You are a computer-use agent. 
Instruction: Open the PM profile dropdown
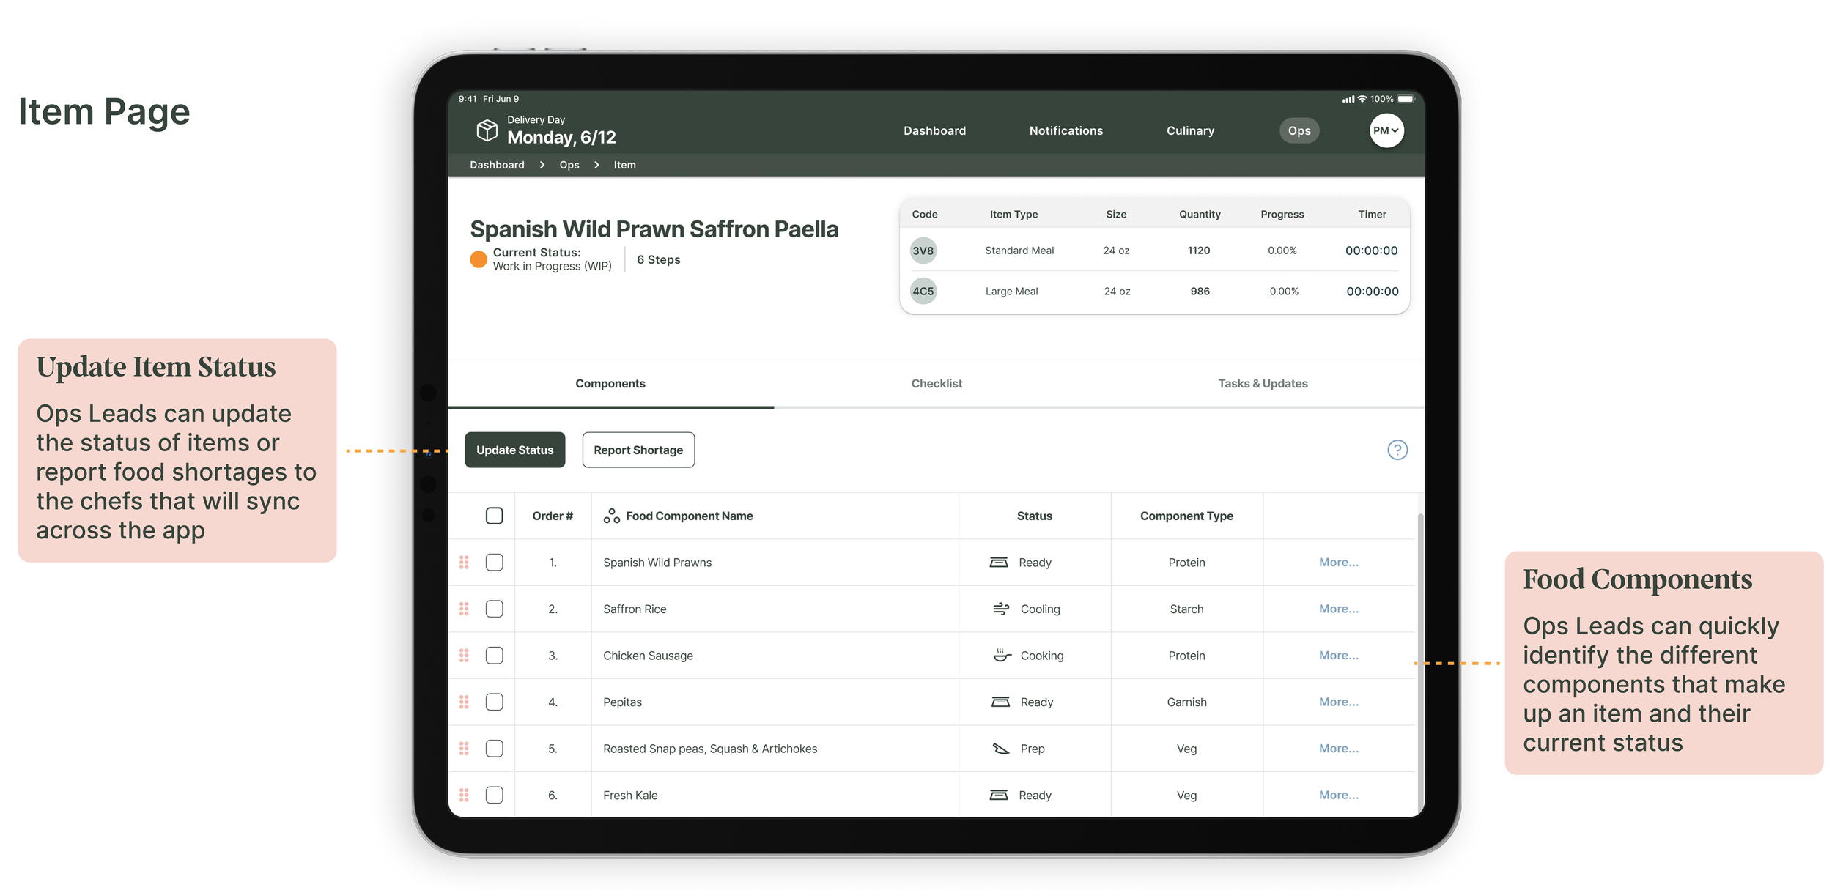click(1386, 130)
